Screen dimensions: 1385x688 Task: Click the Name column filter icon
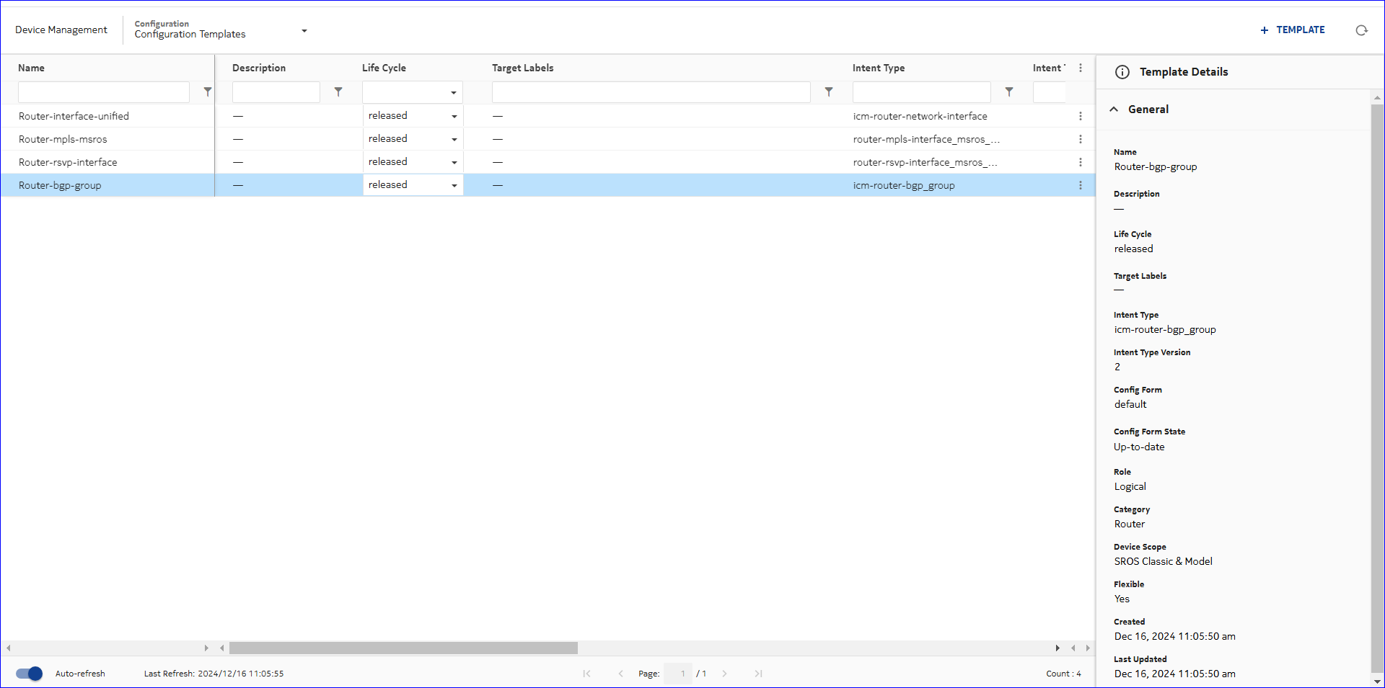pyautogui.click(x=208, y=92)
